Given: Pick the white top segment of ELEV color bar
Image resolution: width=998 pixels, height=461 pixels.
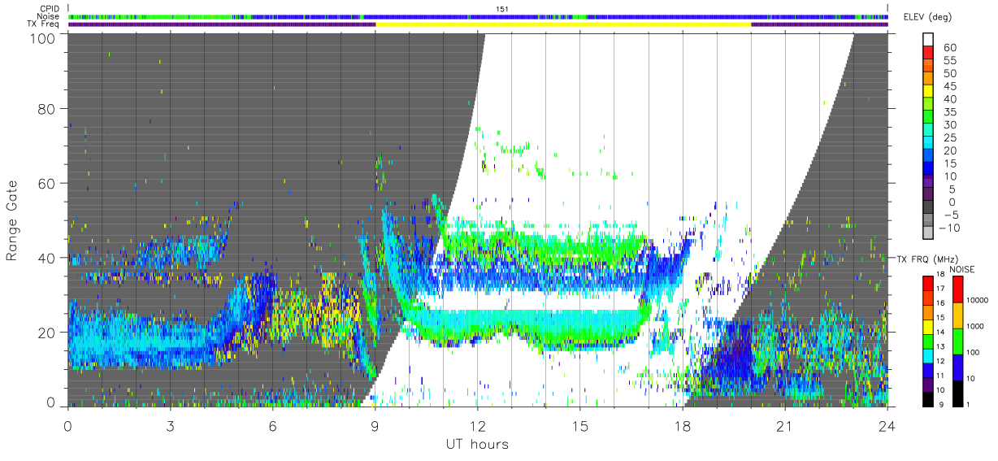Looking at the screenshot, I should (930, 39).
